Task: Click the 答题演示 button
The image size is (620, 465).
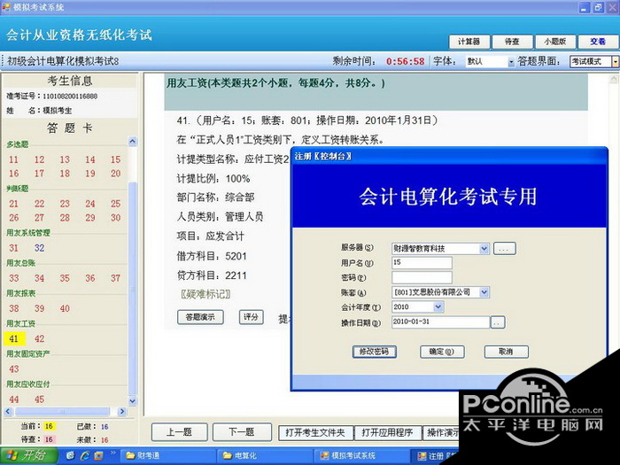Action: (x=200, y=317)
